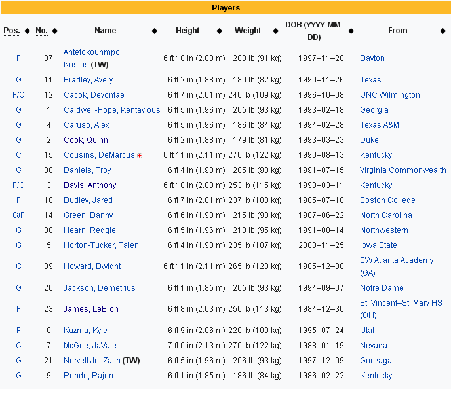The width and height of the screenshot is (451, 394).
Task: Open Kuzma, Kyle player link
Action: click(85, 331)
